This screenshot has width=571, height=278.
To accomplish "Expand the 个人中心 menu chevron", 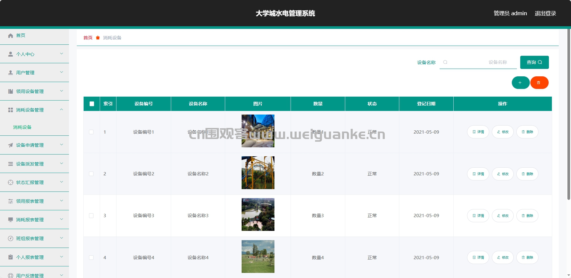I will [x=62, y=54].
